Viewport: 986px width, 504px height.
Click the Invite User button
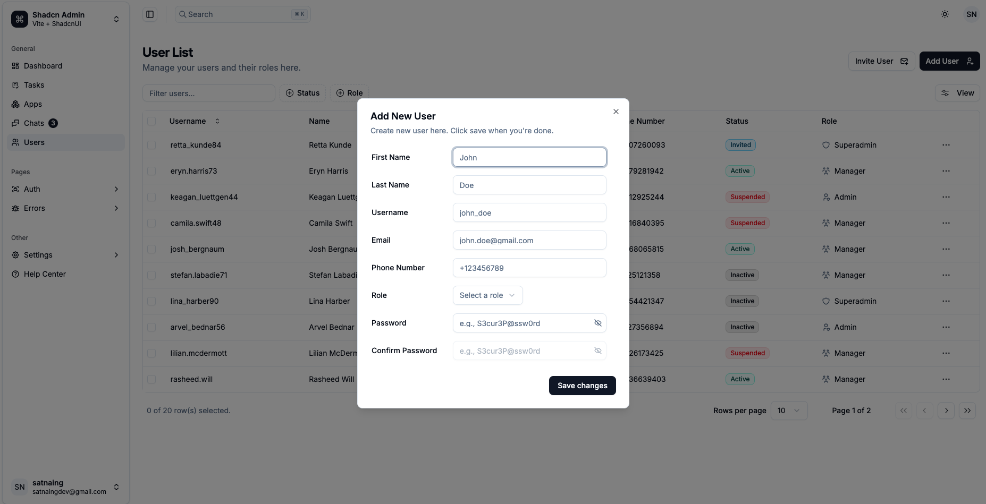point(881,61)
